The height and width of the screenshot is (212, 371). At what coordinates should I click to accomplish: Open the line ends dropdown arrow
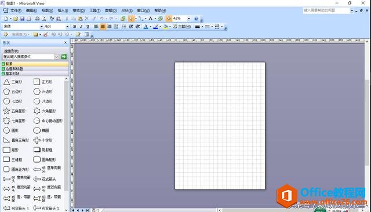221,27
